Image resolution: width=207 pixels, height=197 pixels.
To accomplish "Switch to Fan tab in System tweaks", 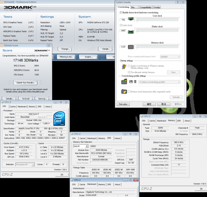I will point(135,7).
